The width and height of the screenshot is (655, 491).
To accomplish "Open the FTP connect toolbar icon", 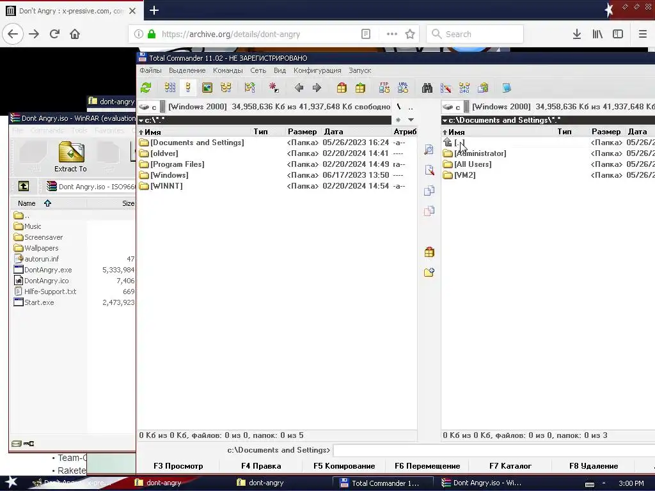I will 384,87.
